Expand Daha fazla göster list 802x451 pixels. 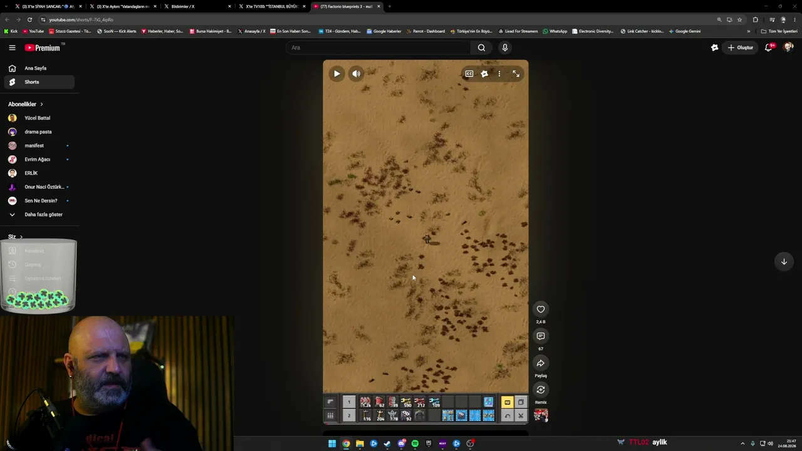click(x=39, y=214)
